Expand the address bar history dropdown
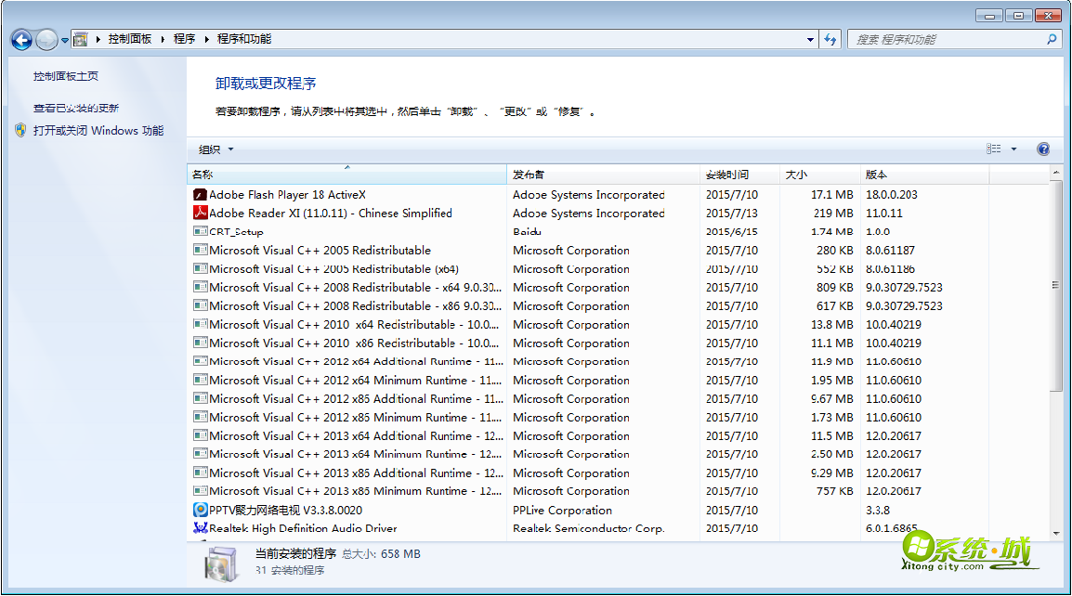This screenshot has width=1072, height=596. tap(810, 40)
